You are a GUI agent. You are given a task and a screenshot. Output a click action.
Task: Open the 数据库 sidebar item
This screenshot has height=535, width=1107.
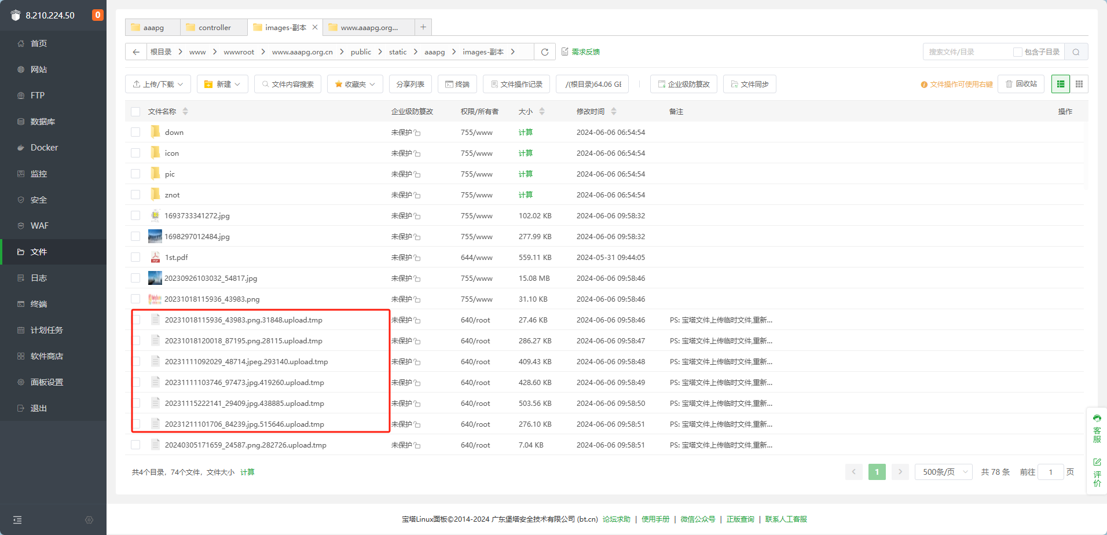53,122
